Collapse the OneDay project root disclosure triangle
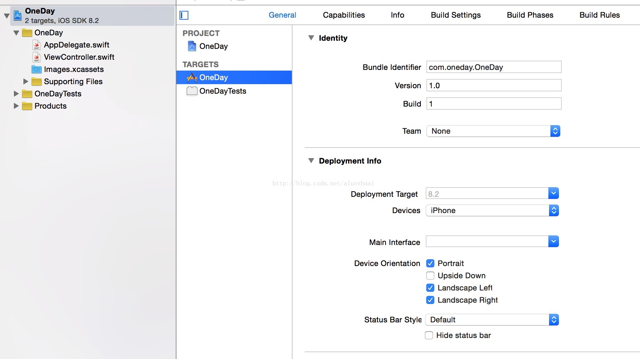 [x=6, y=16]
